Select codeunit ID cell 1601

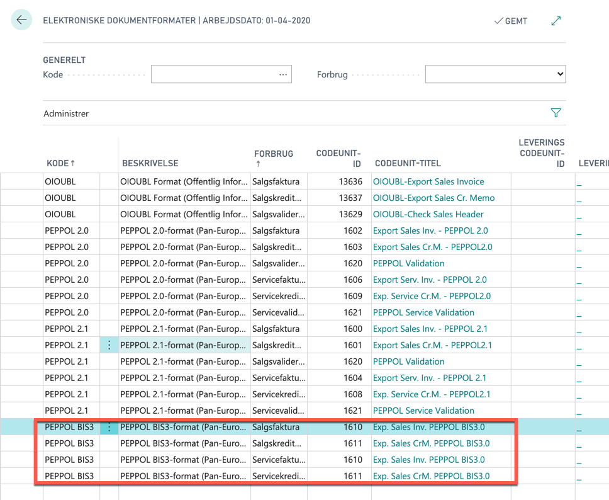(x=339, y=345)
